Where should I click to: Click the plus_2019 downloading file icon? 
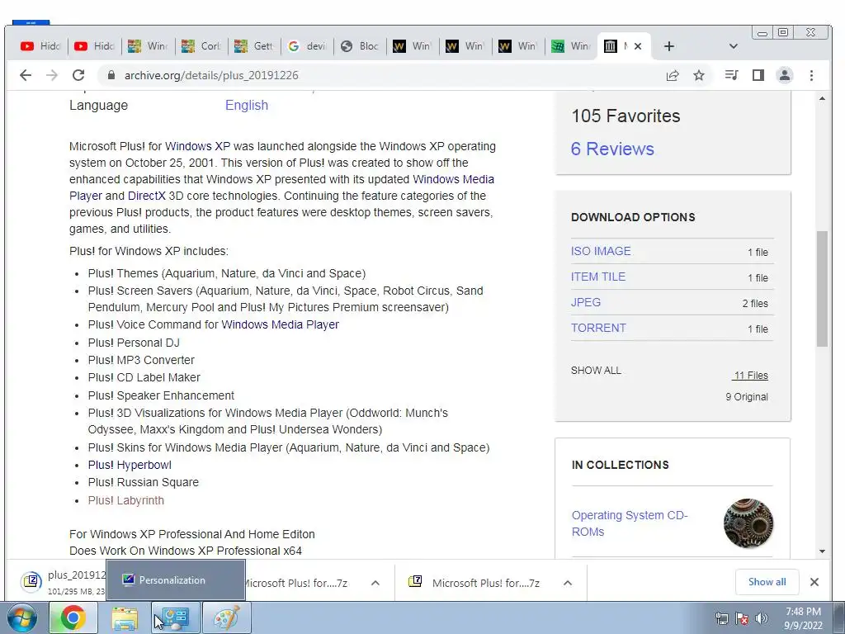point(31,582)
